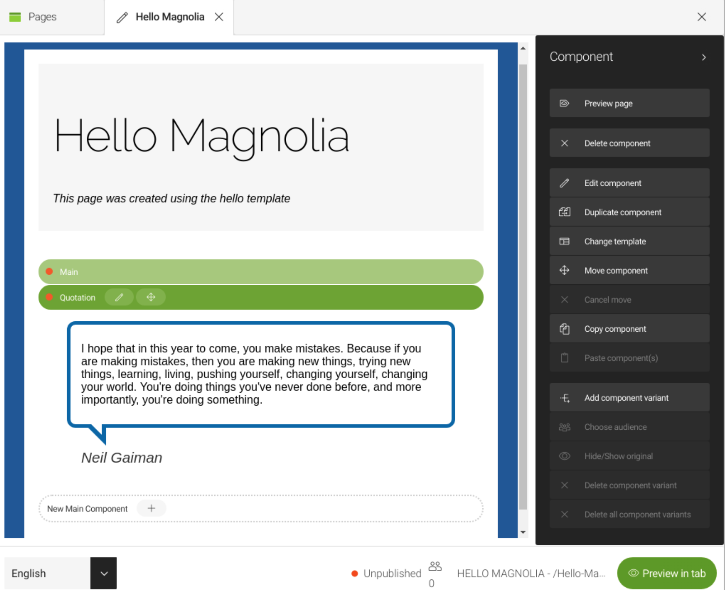Choose Preview page action
This screenshot has width=725, height=590.
pos(629,103)
